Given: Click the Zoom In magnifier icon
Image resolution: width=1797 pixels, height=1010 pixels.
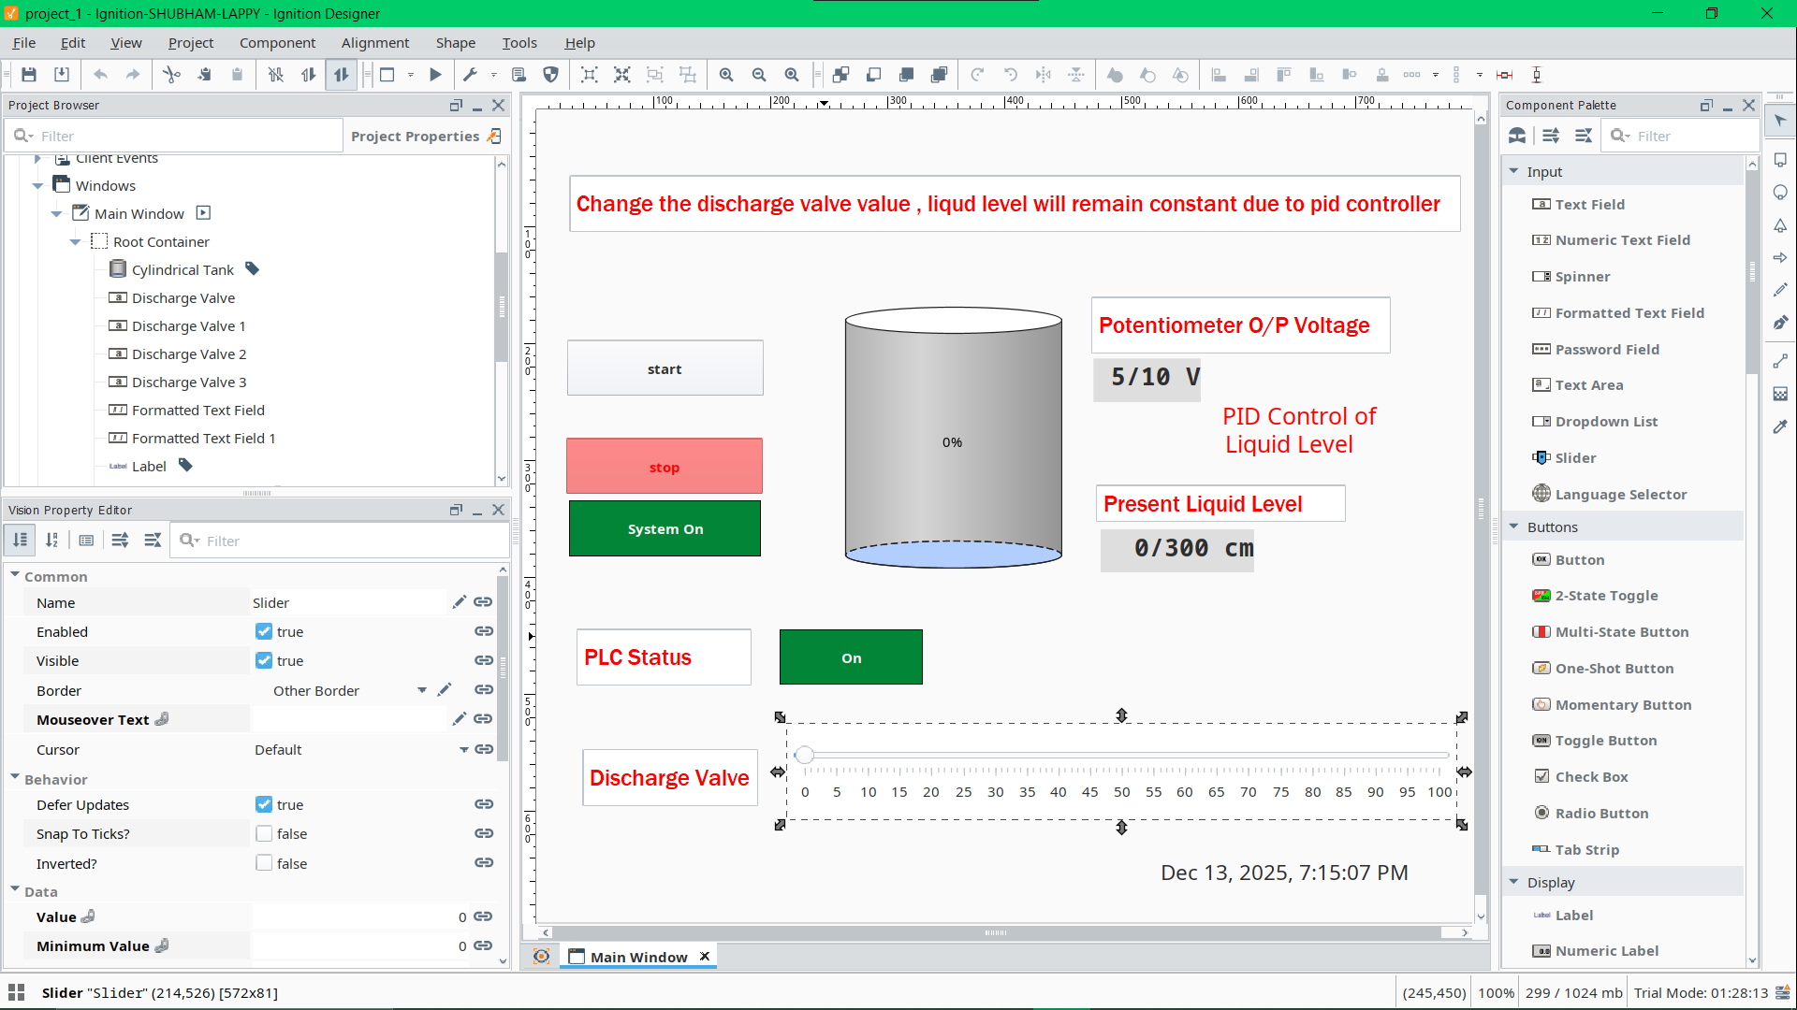Looking at the screenshot, I should (x=726, y=75).
